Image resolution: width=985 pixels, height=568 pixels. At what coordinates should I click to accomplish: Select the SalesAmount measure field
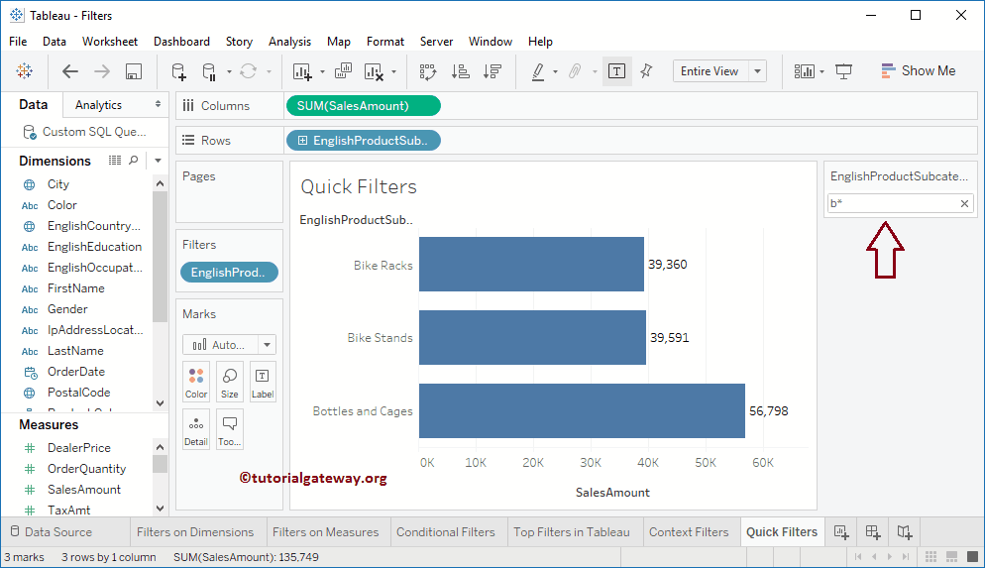[x=84, y=490]
